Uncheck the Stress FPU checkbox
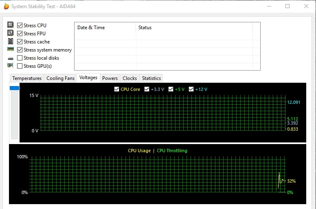 [x=20, y=34]
